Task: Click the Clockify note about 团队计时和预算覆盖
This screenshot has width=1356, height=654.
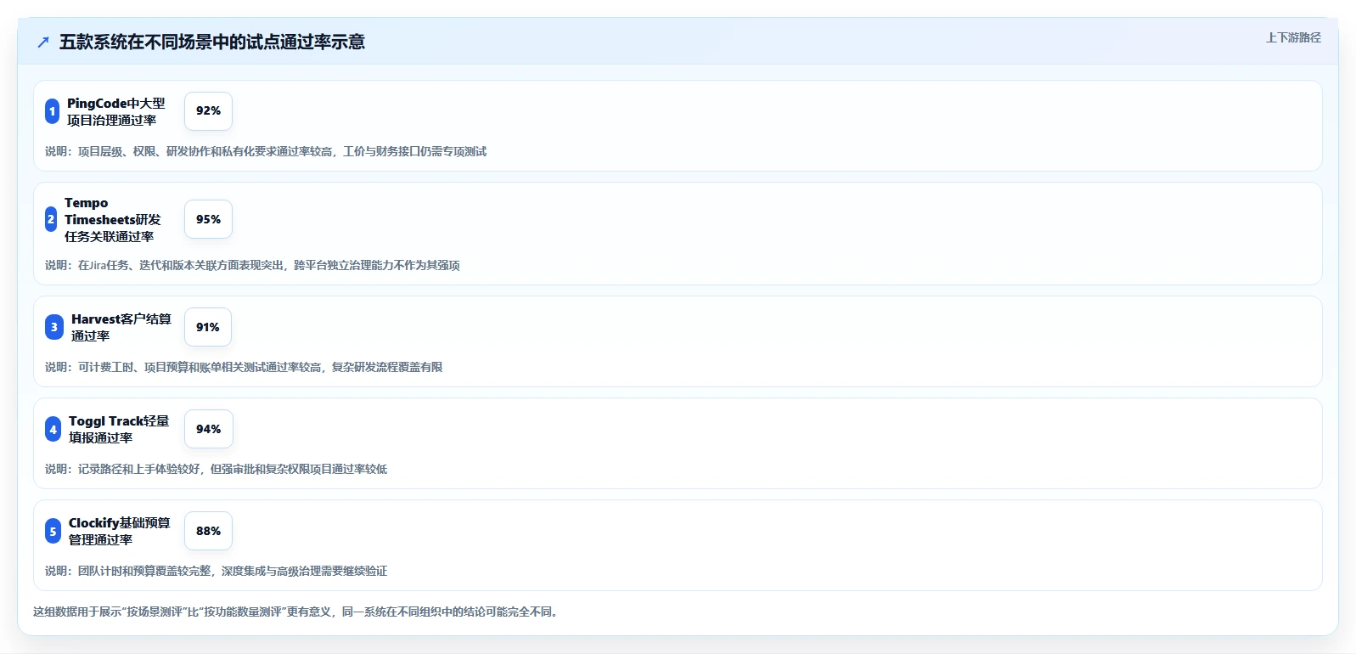Action: (216, 571)
